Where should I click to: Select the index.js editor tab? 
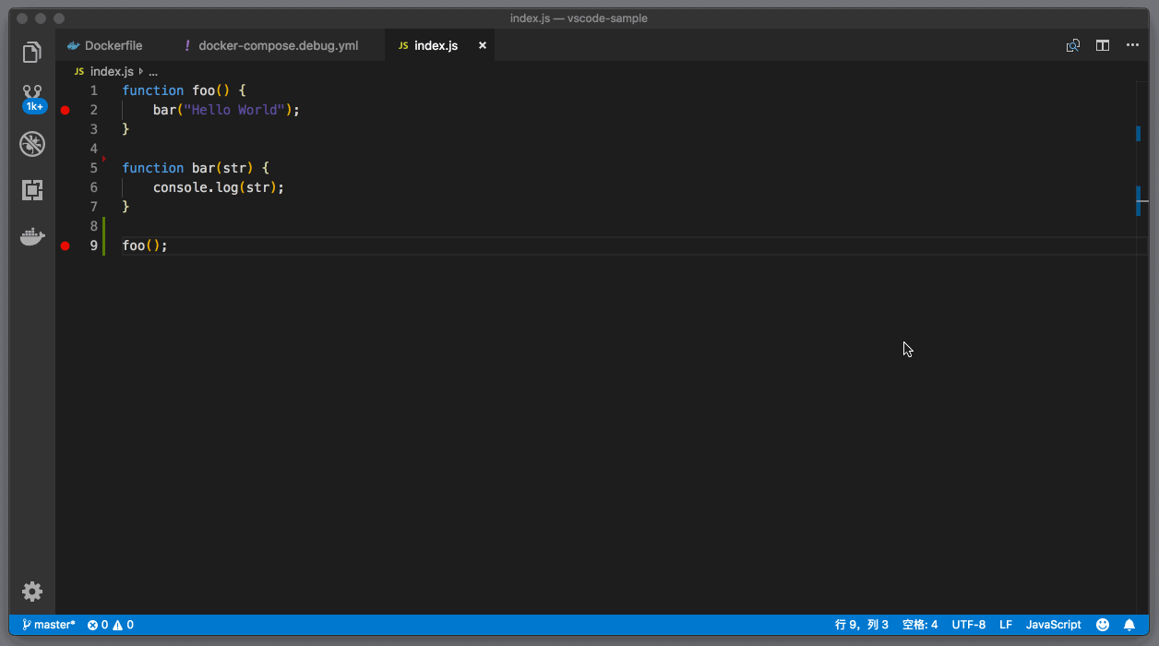pyautogui.click(x=436, y=45)
